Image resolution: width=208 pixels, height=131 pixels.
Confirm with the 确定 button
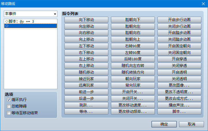(164, 124)
